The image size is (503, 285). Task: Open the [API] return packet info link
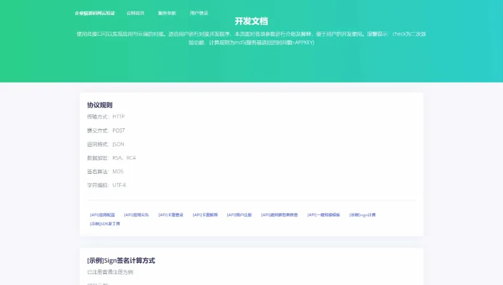click(x=279, y=215)
